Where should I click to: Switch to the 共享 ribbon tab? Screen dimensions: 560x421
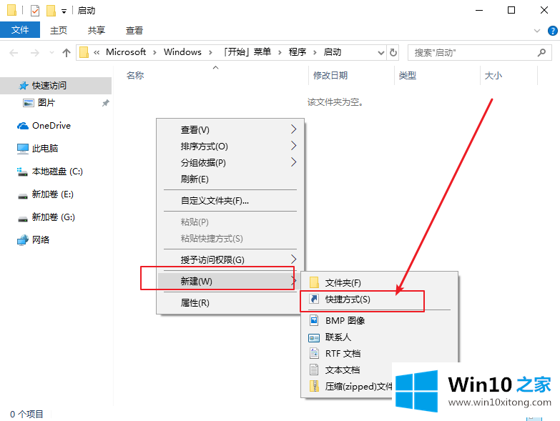(97, 30)
